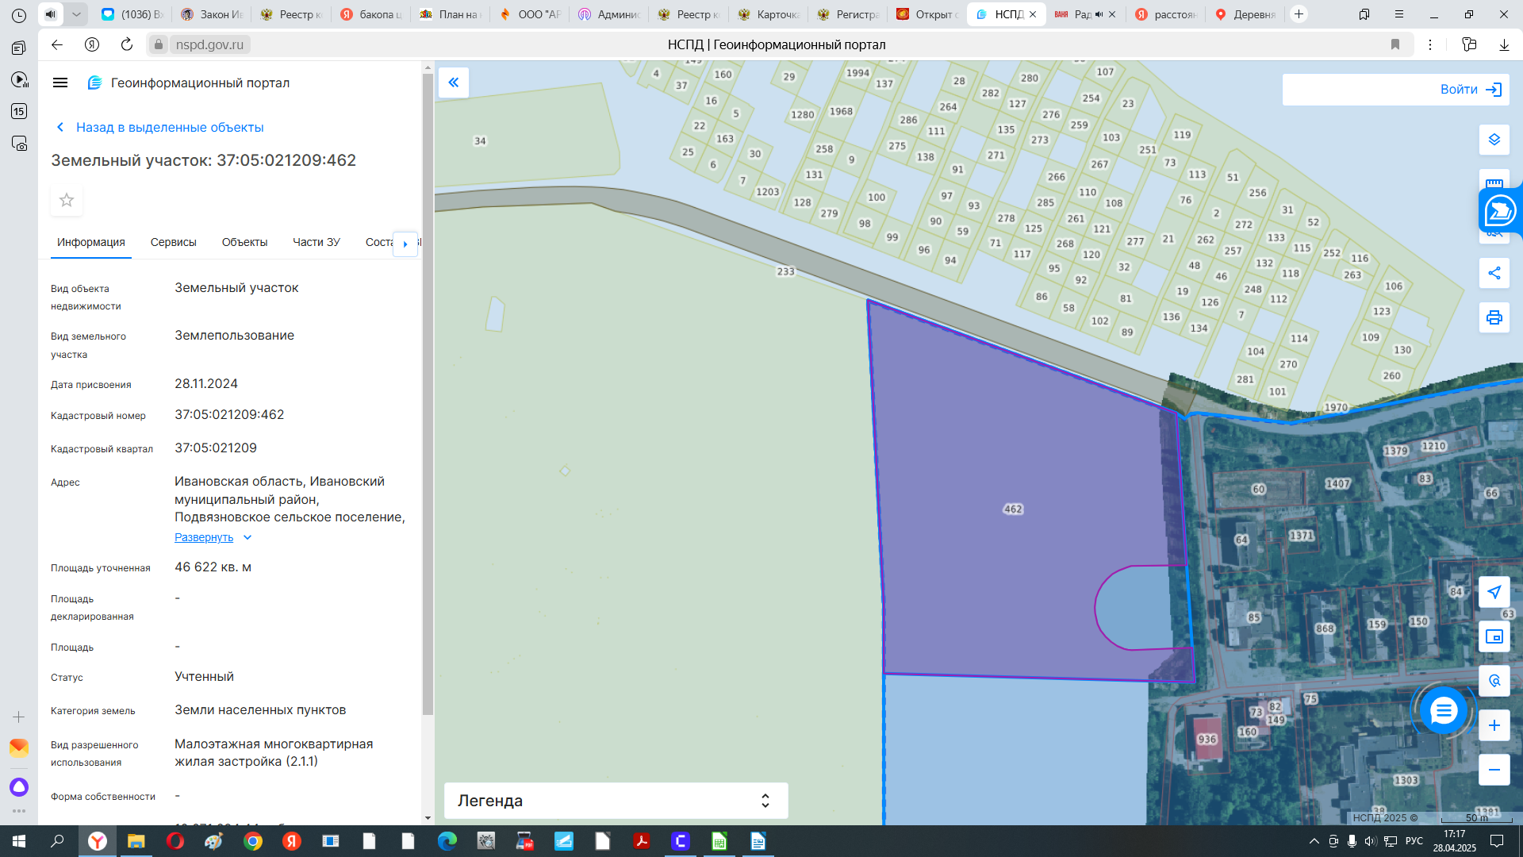
Task: Zoom out with the minus button
Action: 1494,770
